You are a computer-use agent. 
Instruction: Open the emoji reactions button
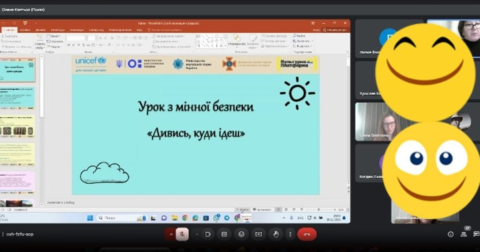(241, 234)
